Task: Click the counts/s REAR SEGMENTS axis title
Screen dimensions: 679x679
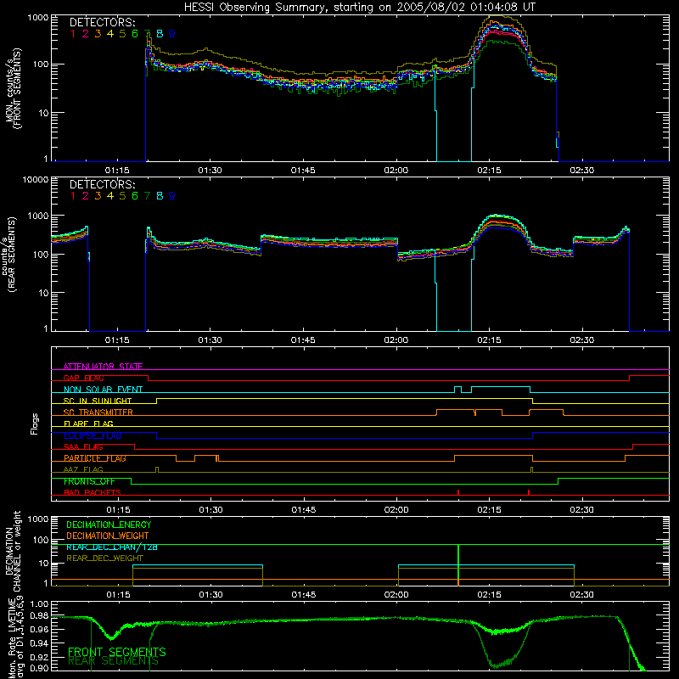Action: tap(8, 254)
